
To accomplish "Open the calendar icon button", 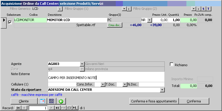I will (x=42, y=101).
